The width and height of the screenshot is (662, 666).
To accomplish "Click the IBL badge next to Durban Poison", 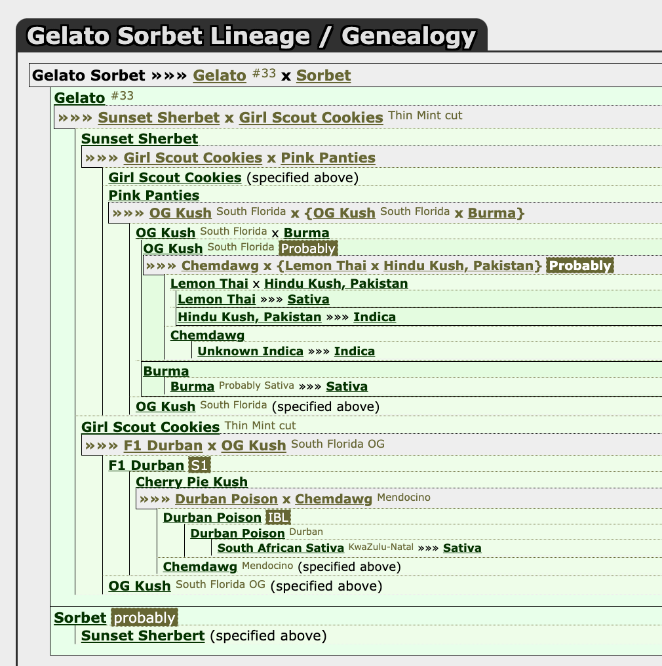I will click(278, 517).
